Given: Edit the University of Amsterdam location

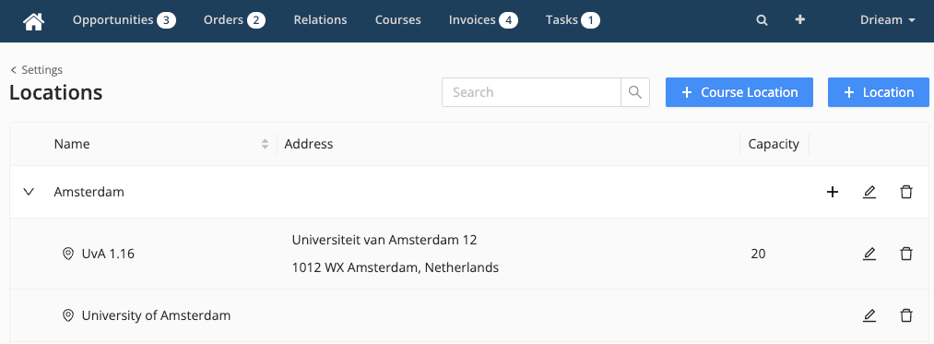Looking at the screenshot, I should pos(869,315).
